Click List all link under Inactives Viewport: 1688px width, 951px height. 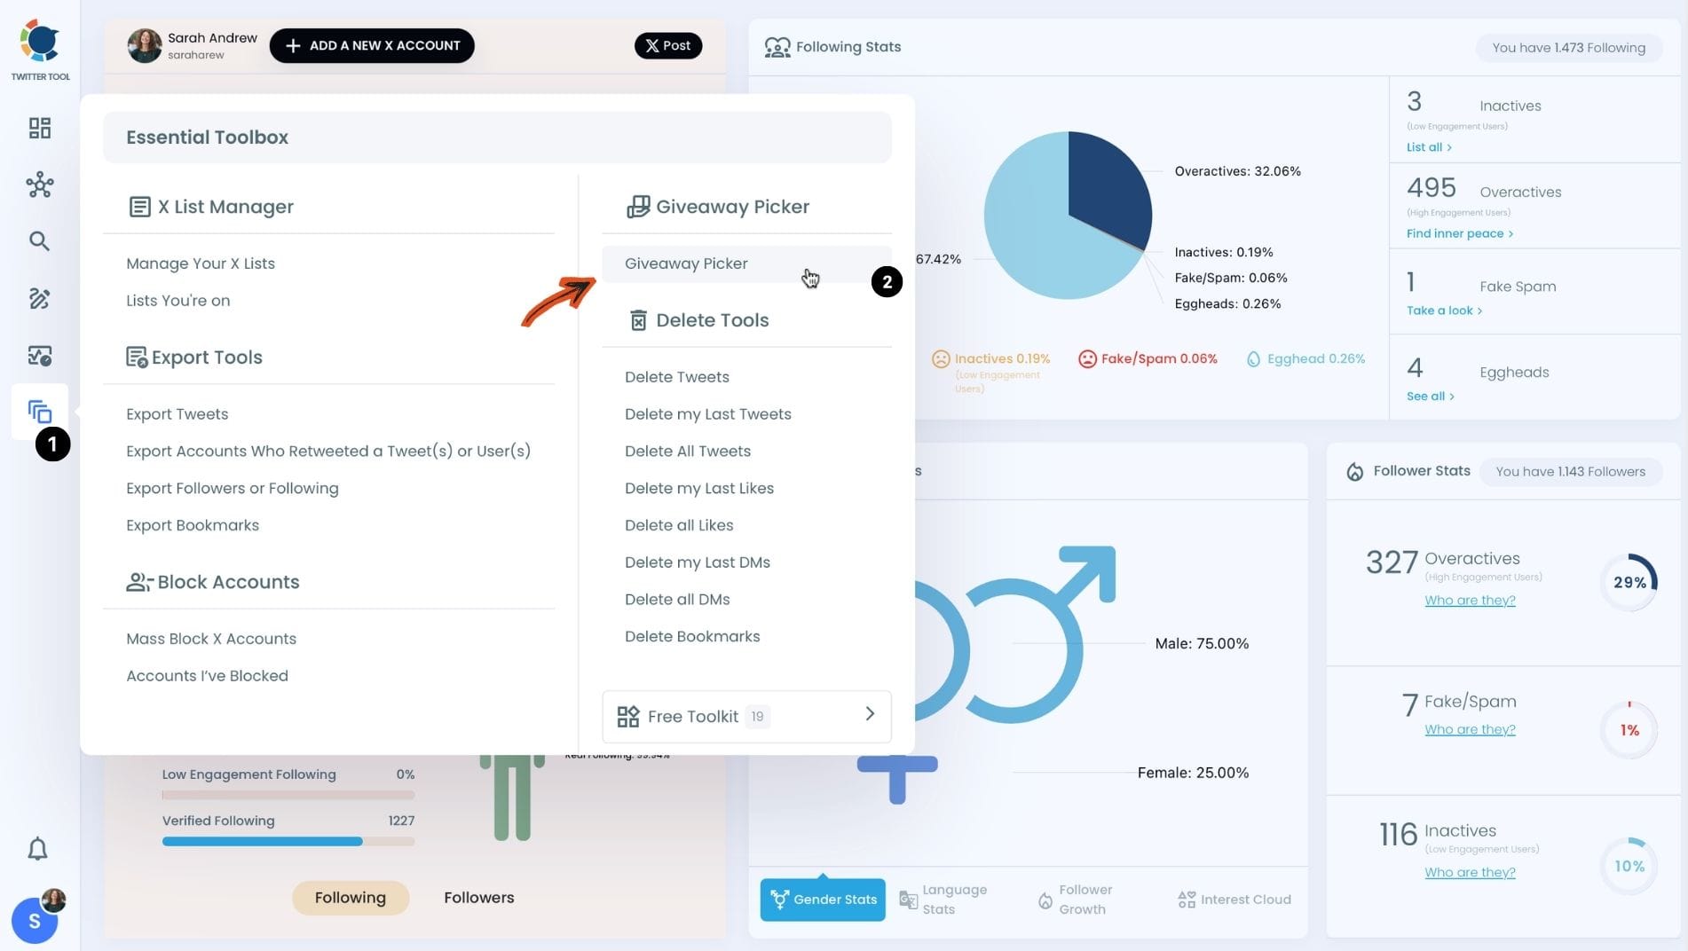point(1429,147)
